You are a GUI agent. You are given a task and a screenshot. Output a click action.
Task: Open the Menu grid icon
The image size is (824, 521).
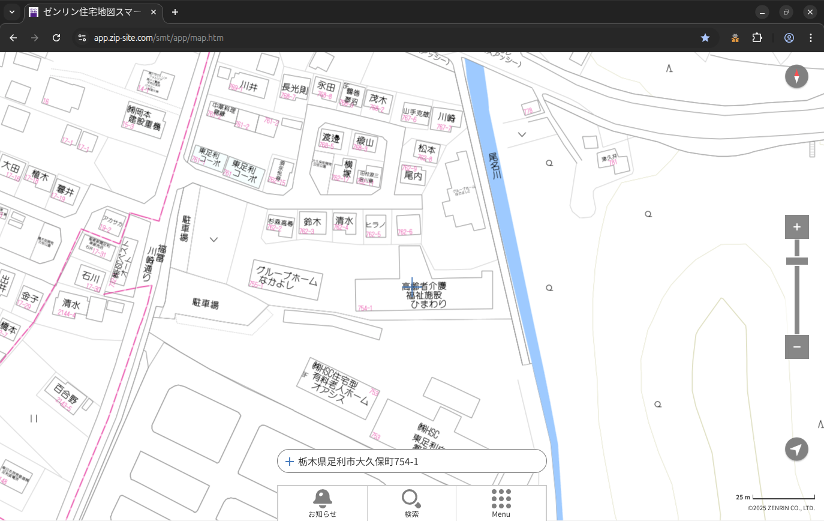pos(501,503)
